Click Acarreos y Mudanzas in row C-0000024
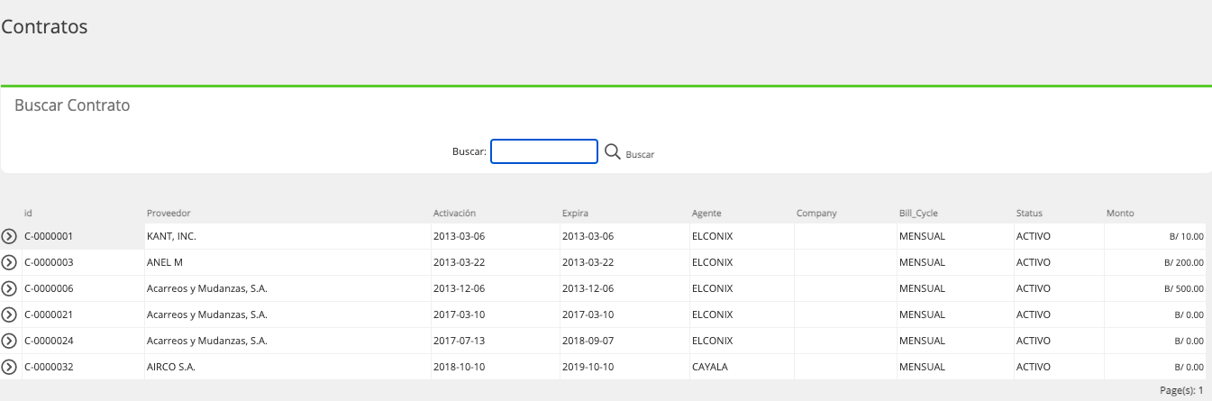 coord(207,341)
